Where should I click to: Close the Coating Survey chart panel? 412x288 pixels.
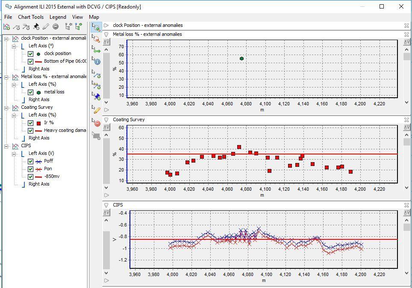click(406, 120)
